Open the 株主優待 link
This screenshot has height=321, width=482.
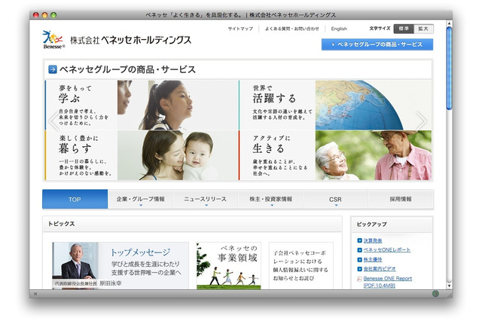point(373,259)
